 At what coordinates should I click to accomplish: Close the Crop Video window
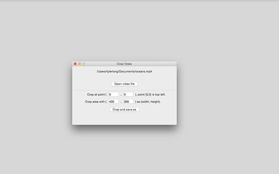point(75,64)
